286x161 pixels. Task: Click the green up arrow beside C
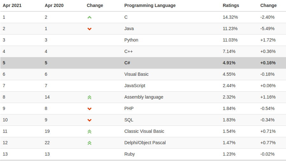(x=89, y=17)
